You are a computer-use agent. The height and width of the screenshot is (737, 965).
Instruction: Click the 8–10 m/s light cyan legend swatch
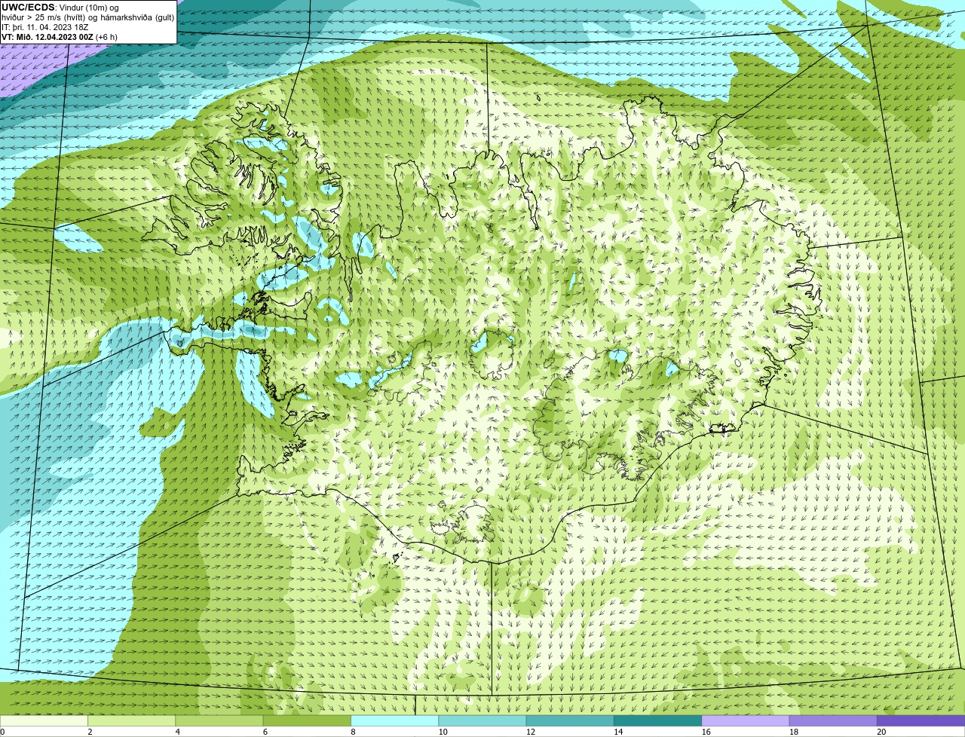coord(395,721)
